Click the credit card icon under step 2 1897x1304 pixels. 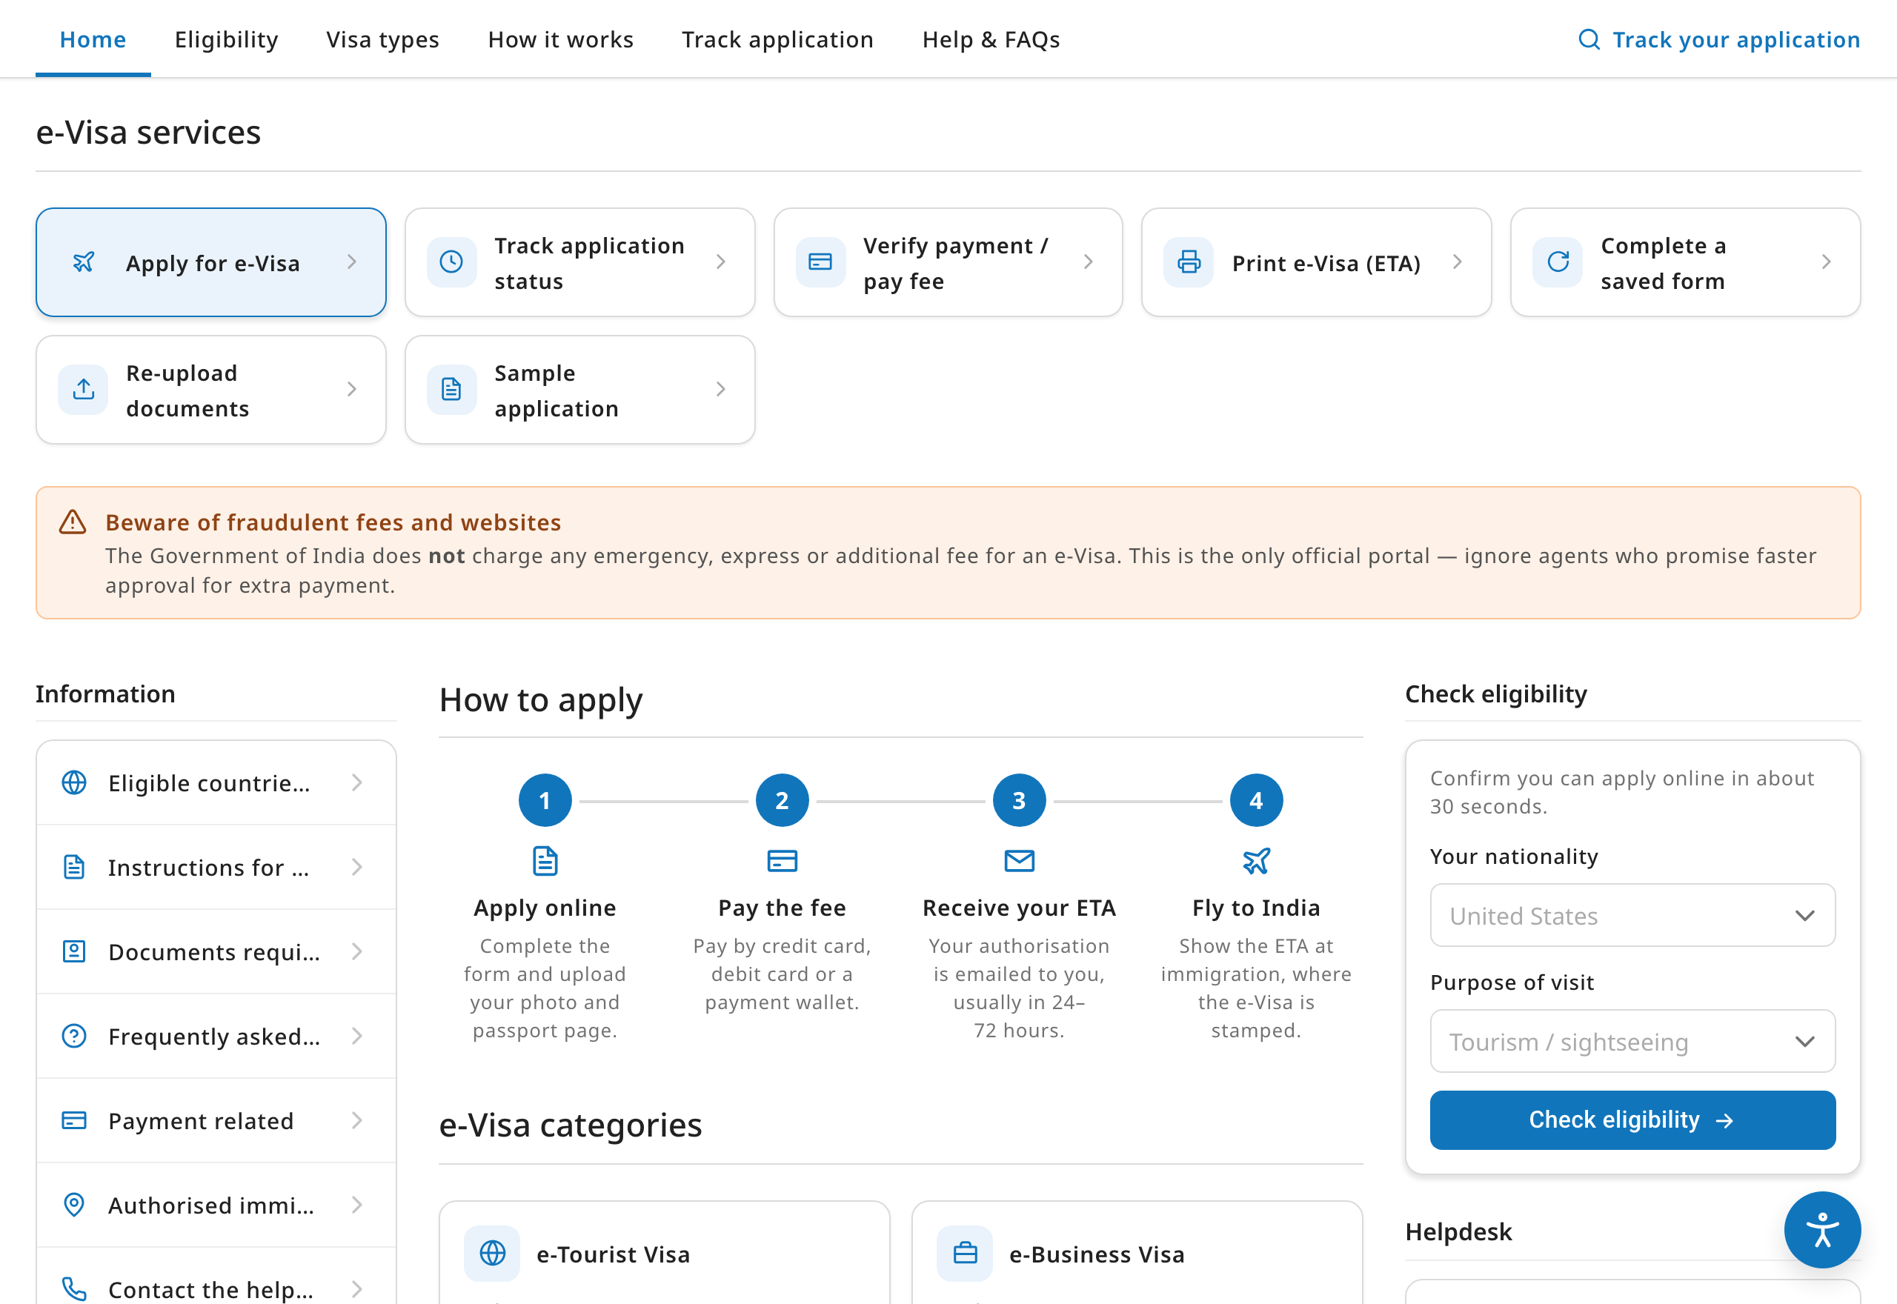782,861
